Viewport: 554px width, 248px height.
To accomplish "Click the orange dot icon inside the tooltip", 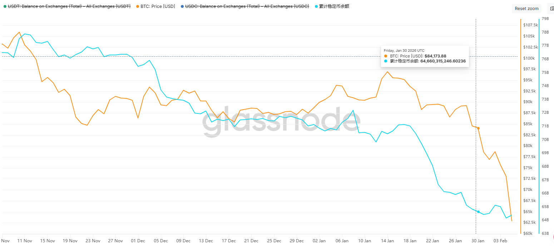I will click(x=386, y=56).
